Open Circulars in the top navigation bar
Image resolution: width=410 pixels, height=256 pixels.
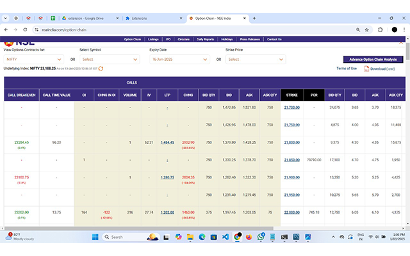[x=184, y=39]
